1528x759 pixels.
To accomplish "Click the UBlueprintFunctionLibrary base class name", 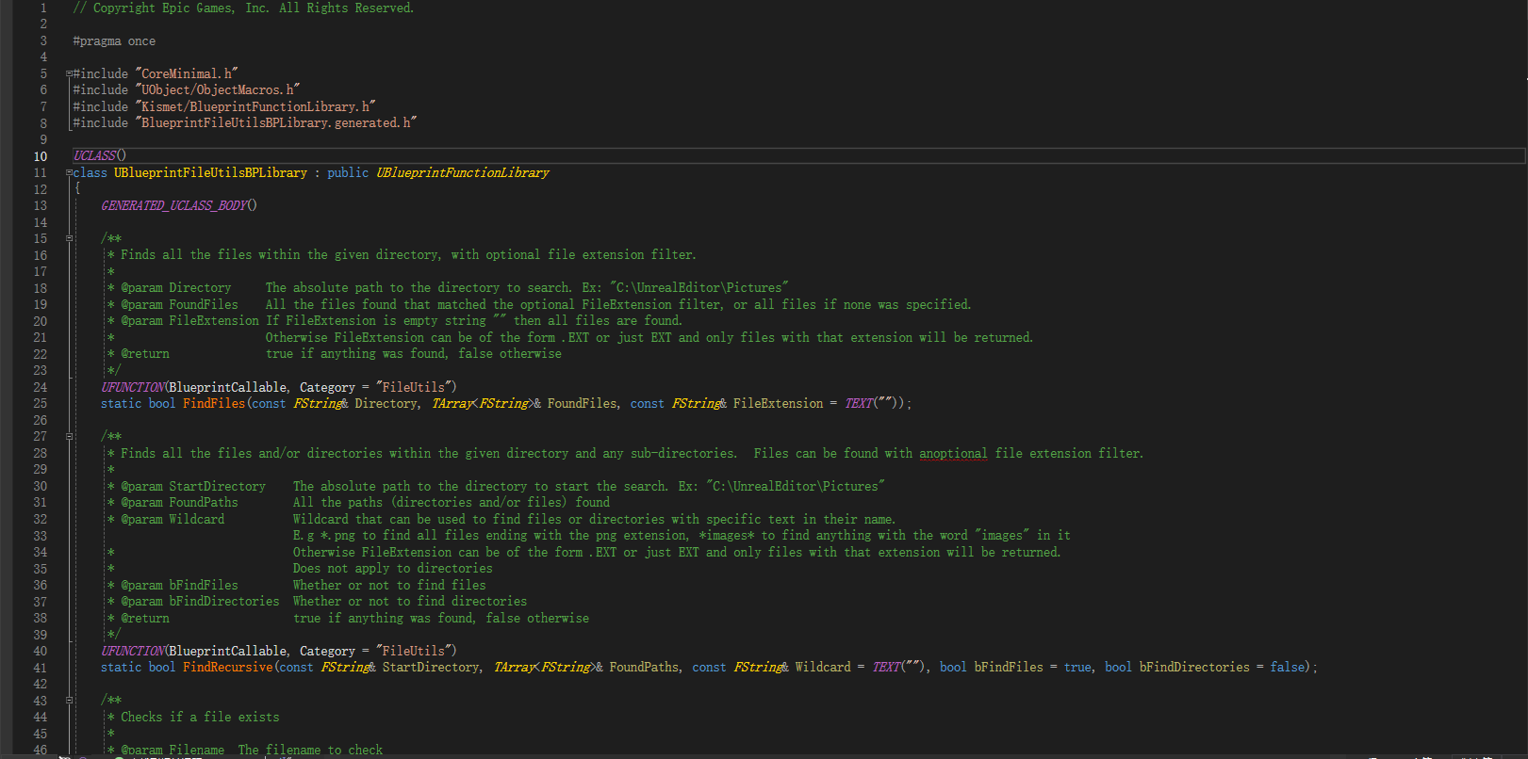I will (x=462, y=172).
